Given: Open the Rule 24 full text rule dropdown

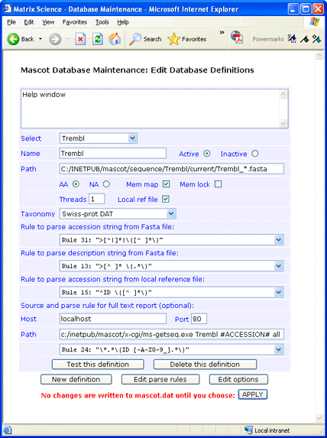Looking at the screenshot, I should [x=171, y=349].
